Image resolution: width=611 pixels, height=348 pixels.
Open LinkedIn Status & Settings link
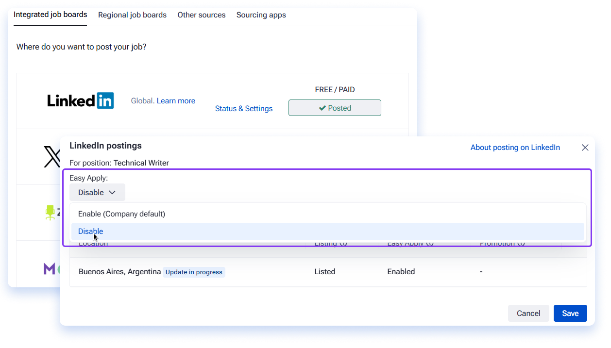[244, 109]
